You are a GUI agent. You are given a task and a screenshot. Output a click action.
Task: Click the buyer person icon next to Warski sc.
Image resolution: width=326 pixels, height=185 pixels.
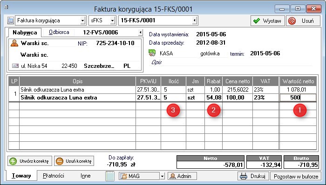click(14, 43)
